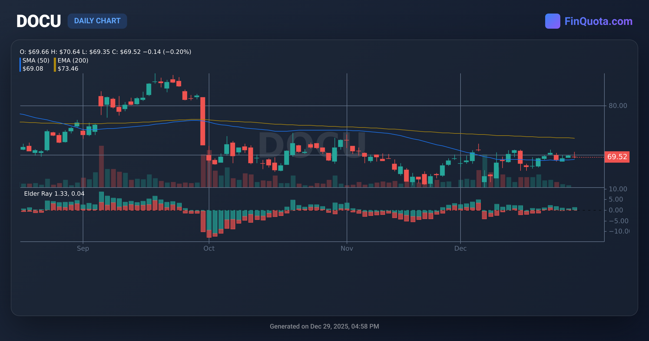Expand the OHLC price summary line
Image resolution: width=649 pixels, height=341 pixels.
(105, 52)
